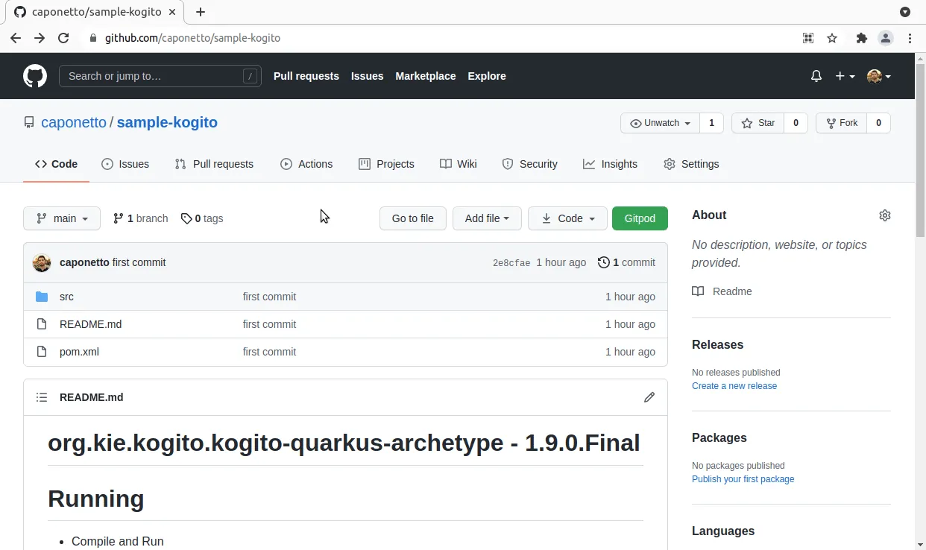Image resolution: width=926 pixels, height=550 pixels.
Task: Edit README.md with the pencil icon
Action: click(x=649, y=397)
